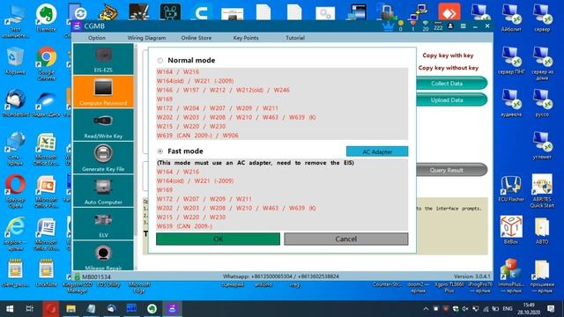Open Task View on the taskbar
This screenshot has height=317, width=564.
click(30, 309)
